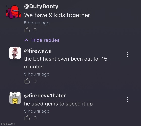141x126 pixels.
Task: Like firedev#1hater's reply with thumbs-up icon
Action: (27, 118)
